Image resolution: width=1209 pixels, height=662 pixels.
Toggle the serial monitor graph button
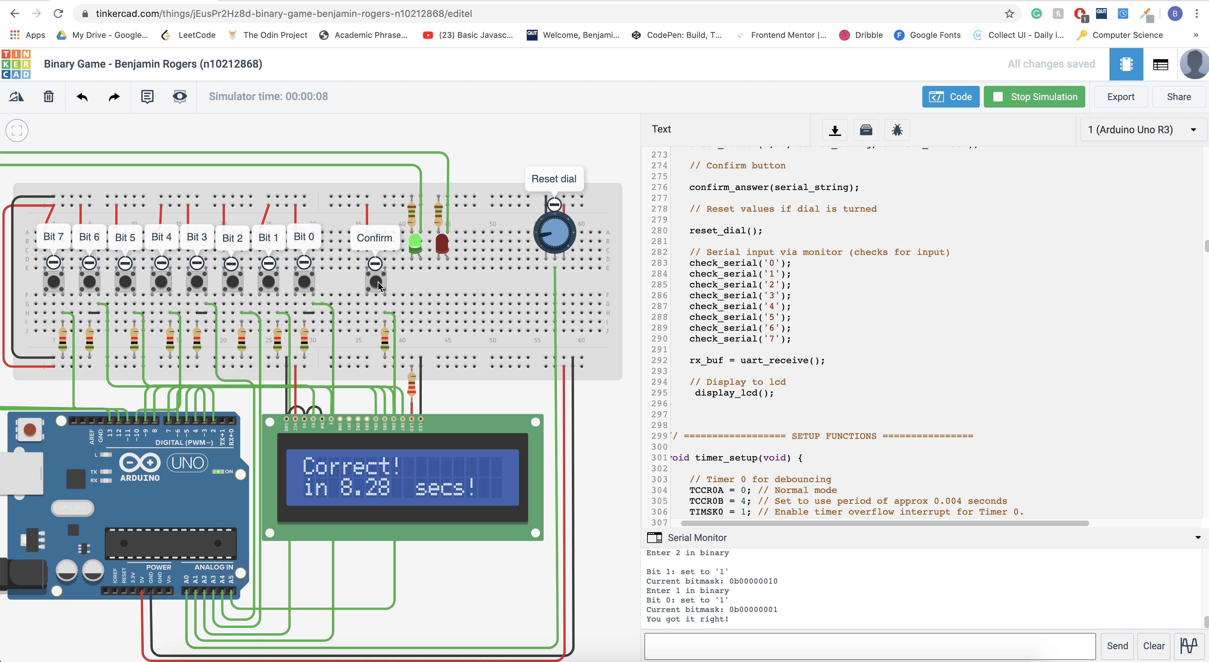(x=1188, y=645)
